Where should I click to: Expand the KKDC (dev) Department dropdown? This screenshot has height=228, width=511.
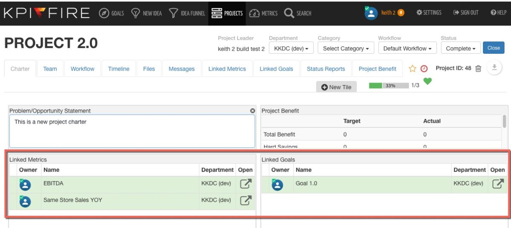tap(291, 48)
